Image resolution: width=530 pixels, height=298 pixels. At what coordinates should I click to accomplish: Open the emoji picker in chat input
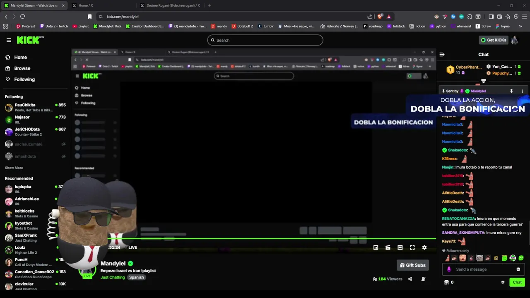(518, 269)
